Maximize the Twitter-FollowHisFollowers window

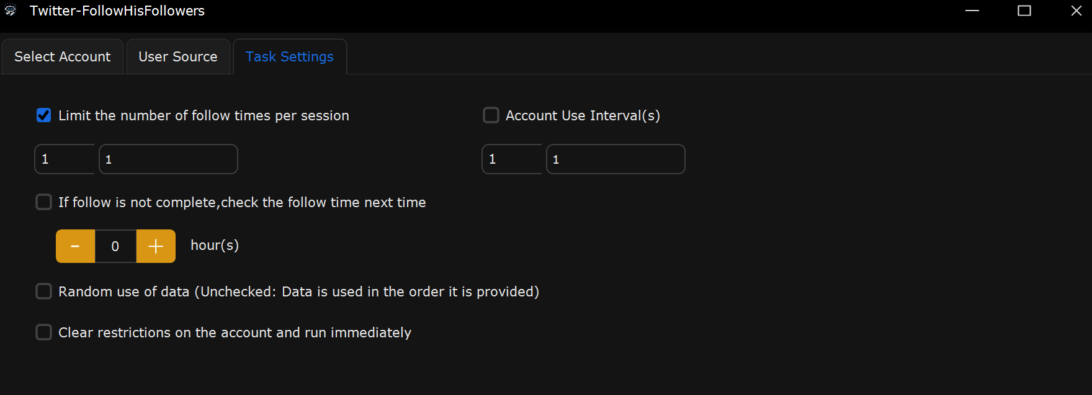[1024, 11]
